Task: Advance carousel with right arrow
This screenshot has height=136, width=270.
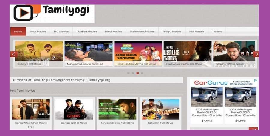Action: 256,54
